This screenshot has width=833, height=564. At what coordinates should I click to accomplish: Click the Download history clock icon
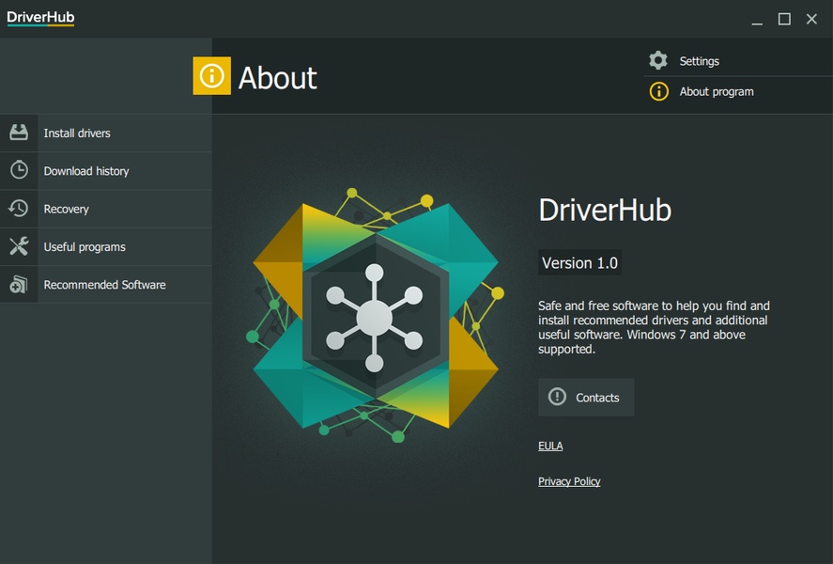click(x=19, y=170)
